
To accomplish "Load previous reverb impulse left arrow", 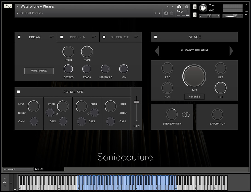I will (x=157, y=51).
